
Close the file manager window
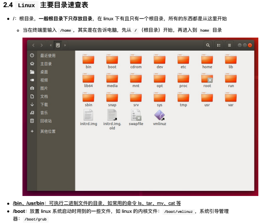coord(250,45)
